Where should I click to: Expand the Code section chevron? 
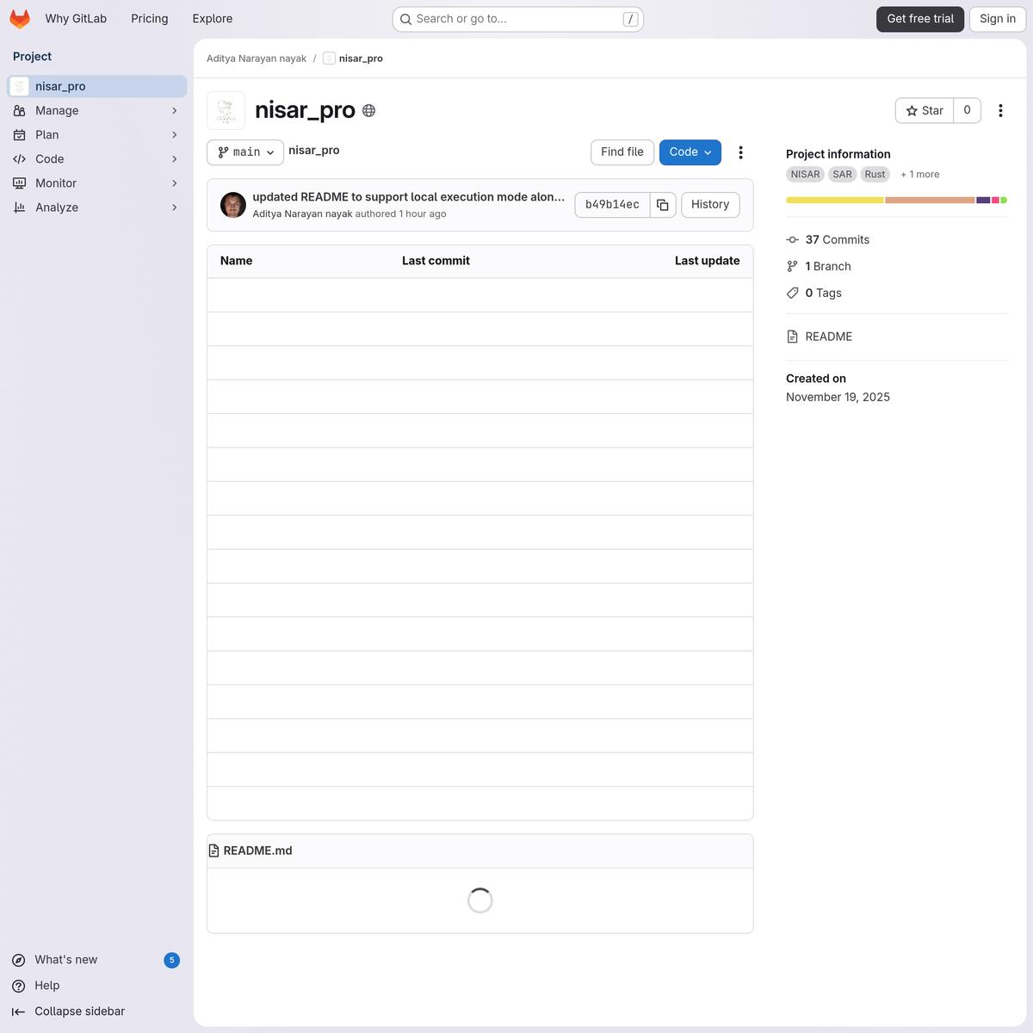click(175, 159)
